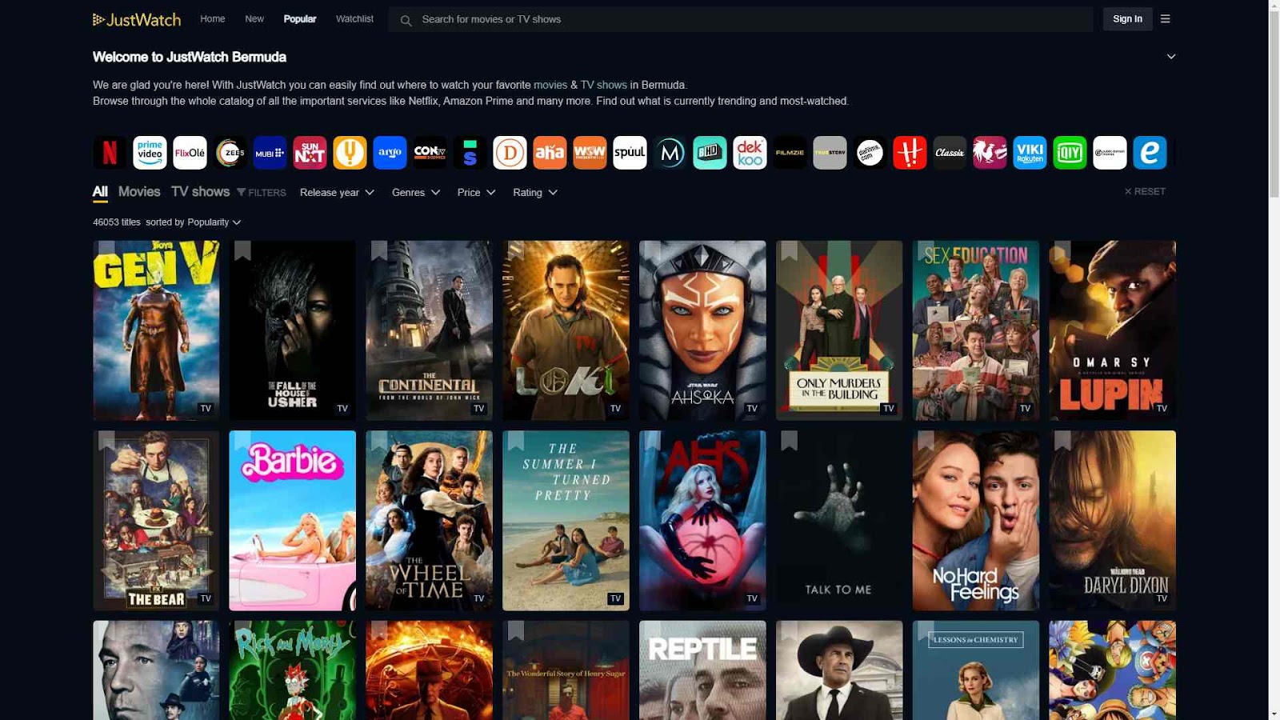Choose the orange aha provider icon

pyautogui.click(x=550, y=153)
